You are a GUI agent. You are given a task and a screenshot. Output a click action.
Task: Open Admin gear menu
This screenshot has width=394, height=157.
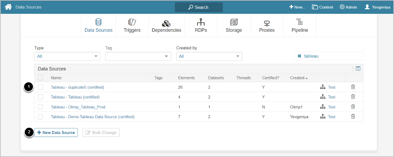point(348,7)
